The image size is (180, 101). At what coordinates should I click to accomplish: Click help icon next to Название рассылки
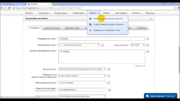[x=147, y=39]
